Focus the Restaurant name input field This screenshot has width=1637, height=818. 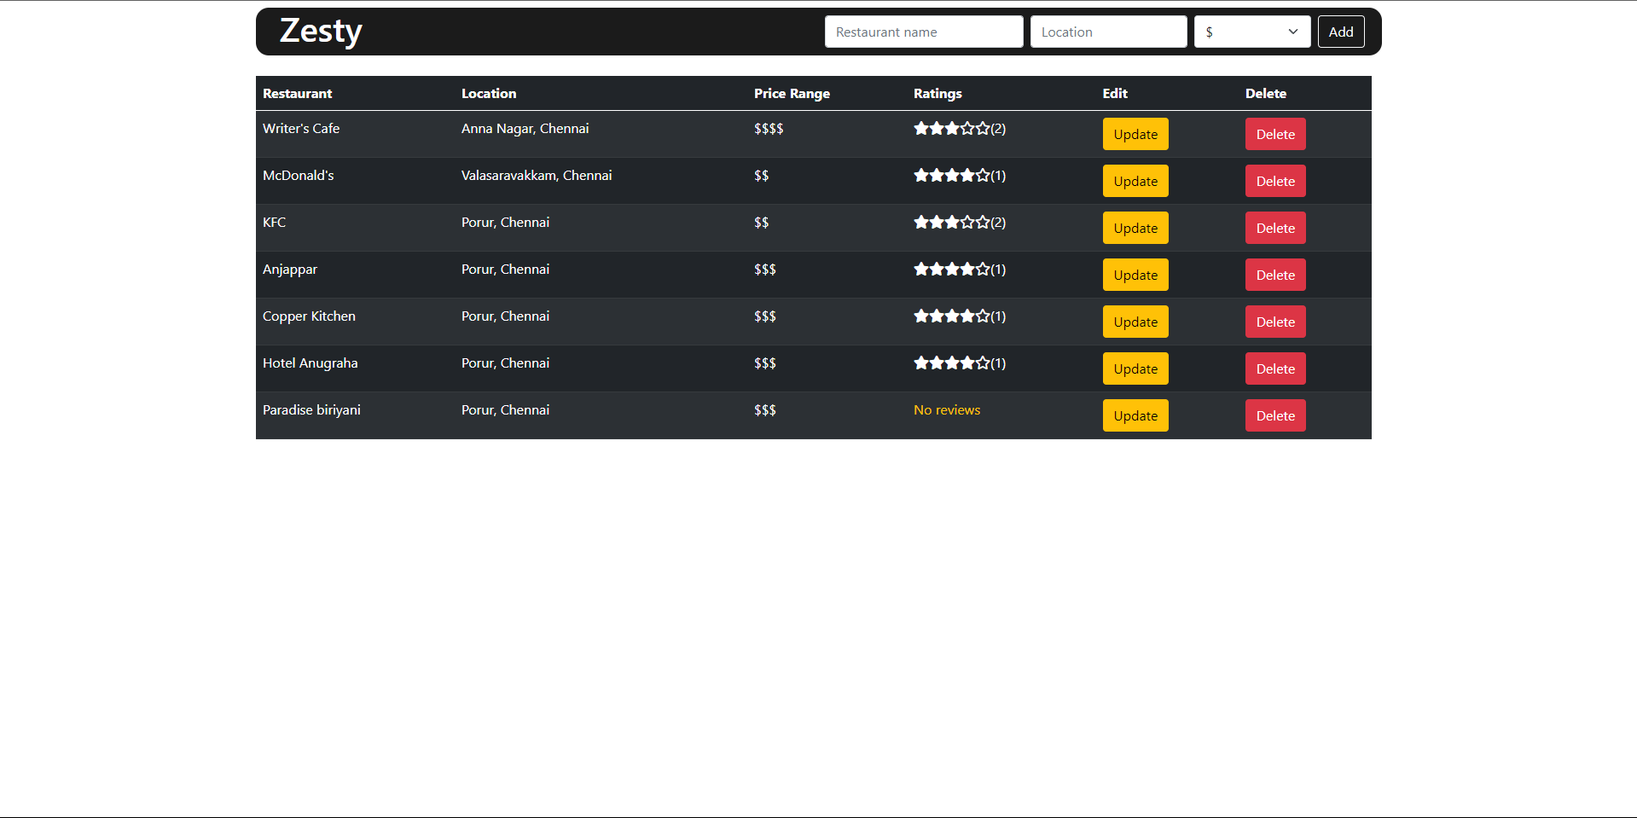click(924, 32)
